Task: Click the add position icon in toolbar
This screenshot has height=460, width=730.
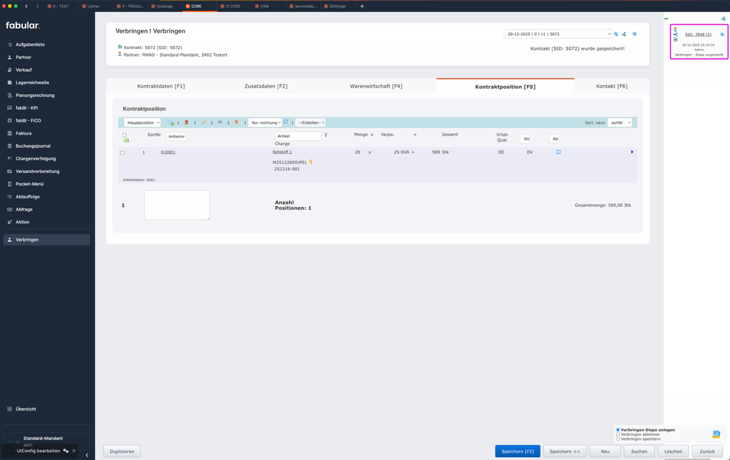Action: (170, 122)
